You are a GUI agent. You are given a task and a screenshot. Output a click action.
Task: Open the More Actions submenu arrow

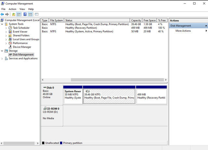pos(206,31)
